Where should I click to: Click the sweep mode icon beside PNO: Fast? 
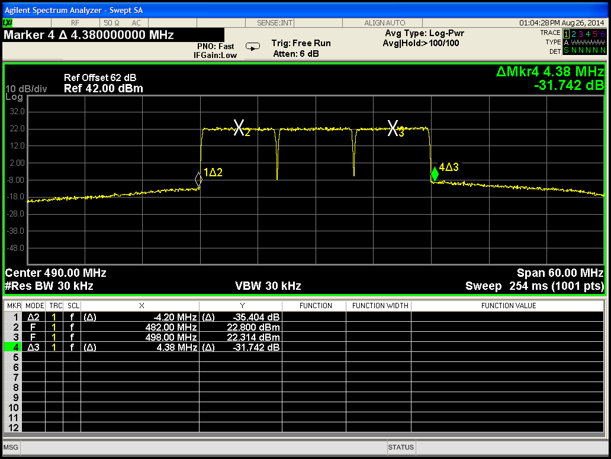(253, 47)
